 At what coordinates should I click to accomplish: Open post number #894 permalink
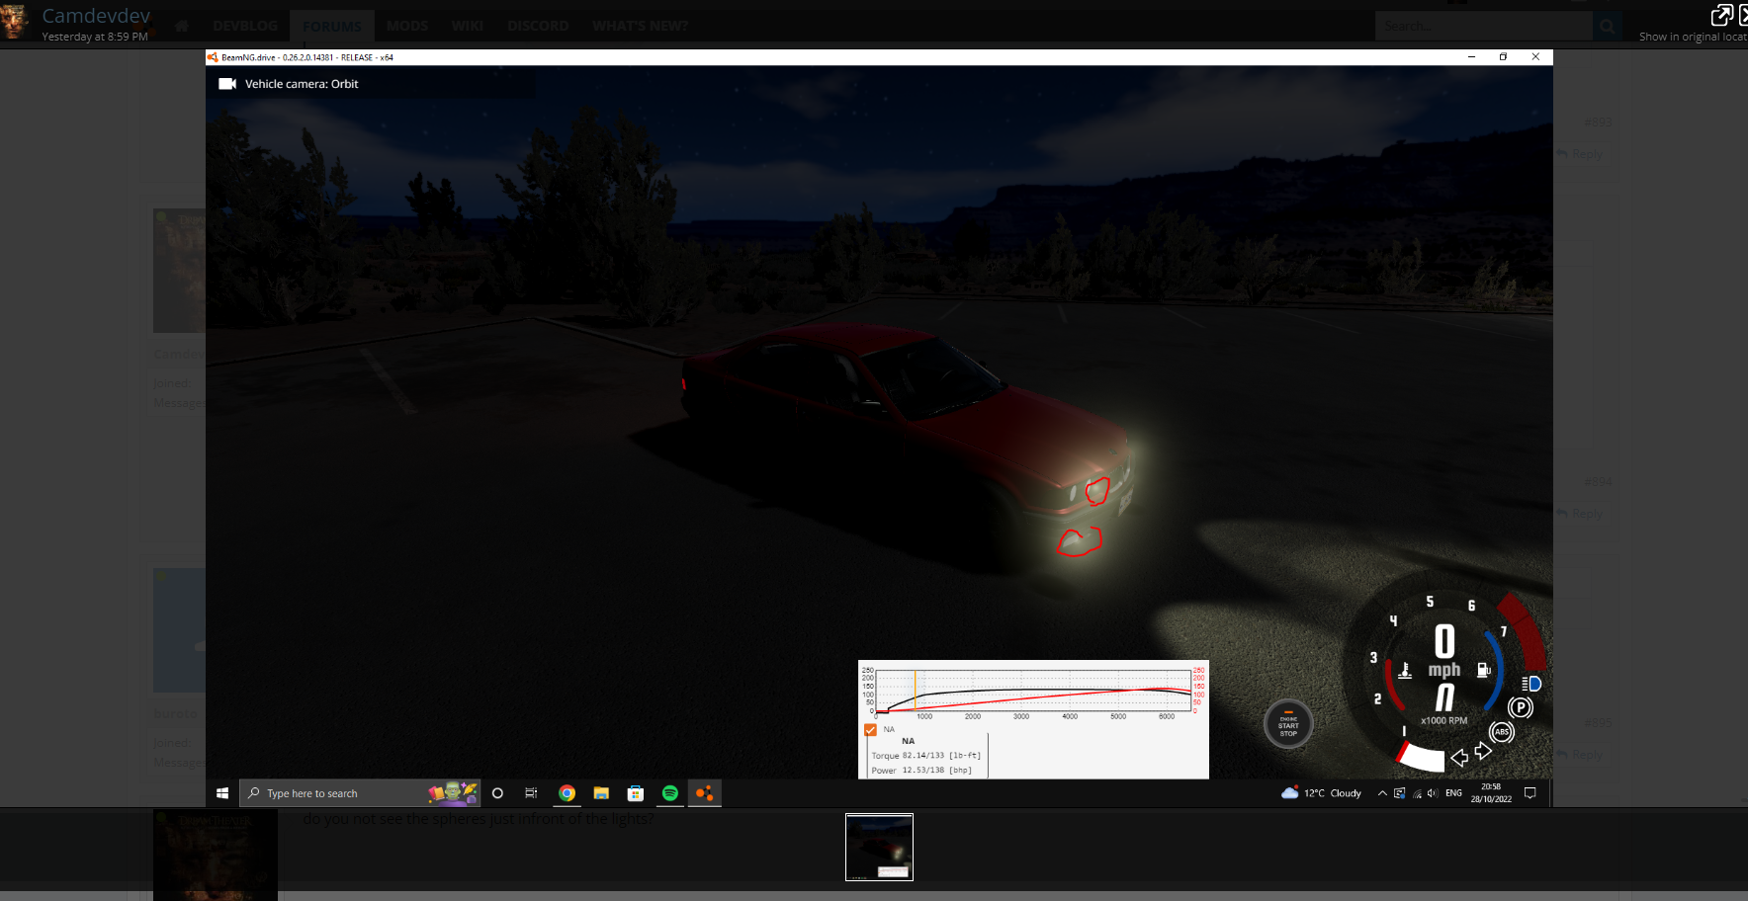pyautogui.click(x=1598, y=482)
